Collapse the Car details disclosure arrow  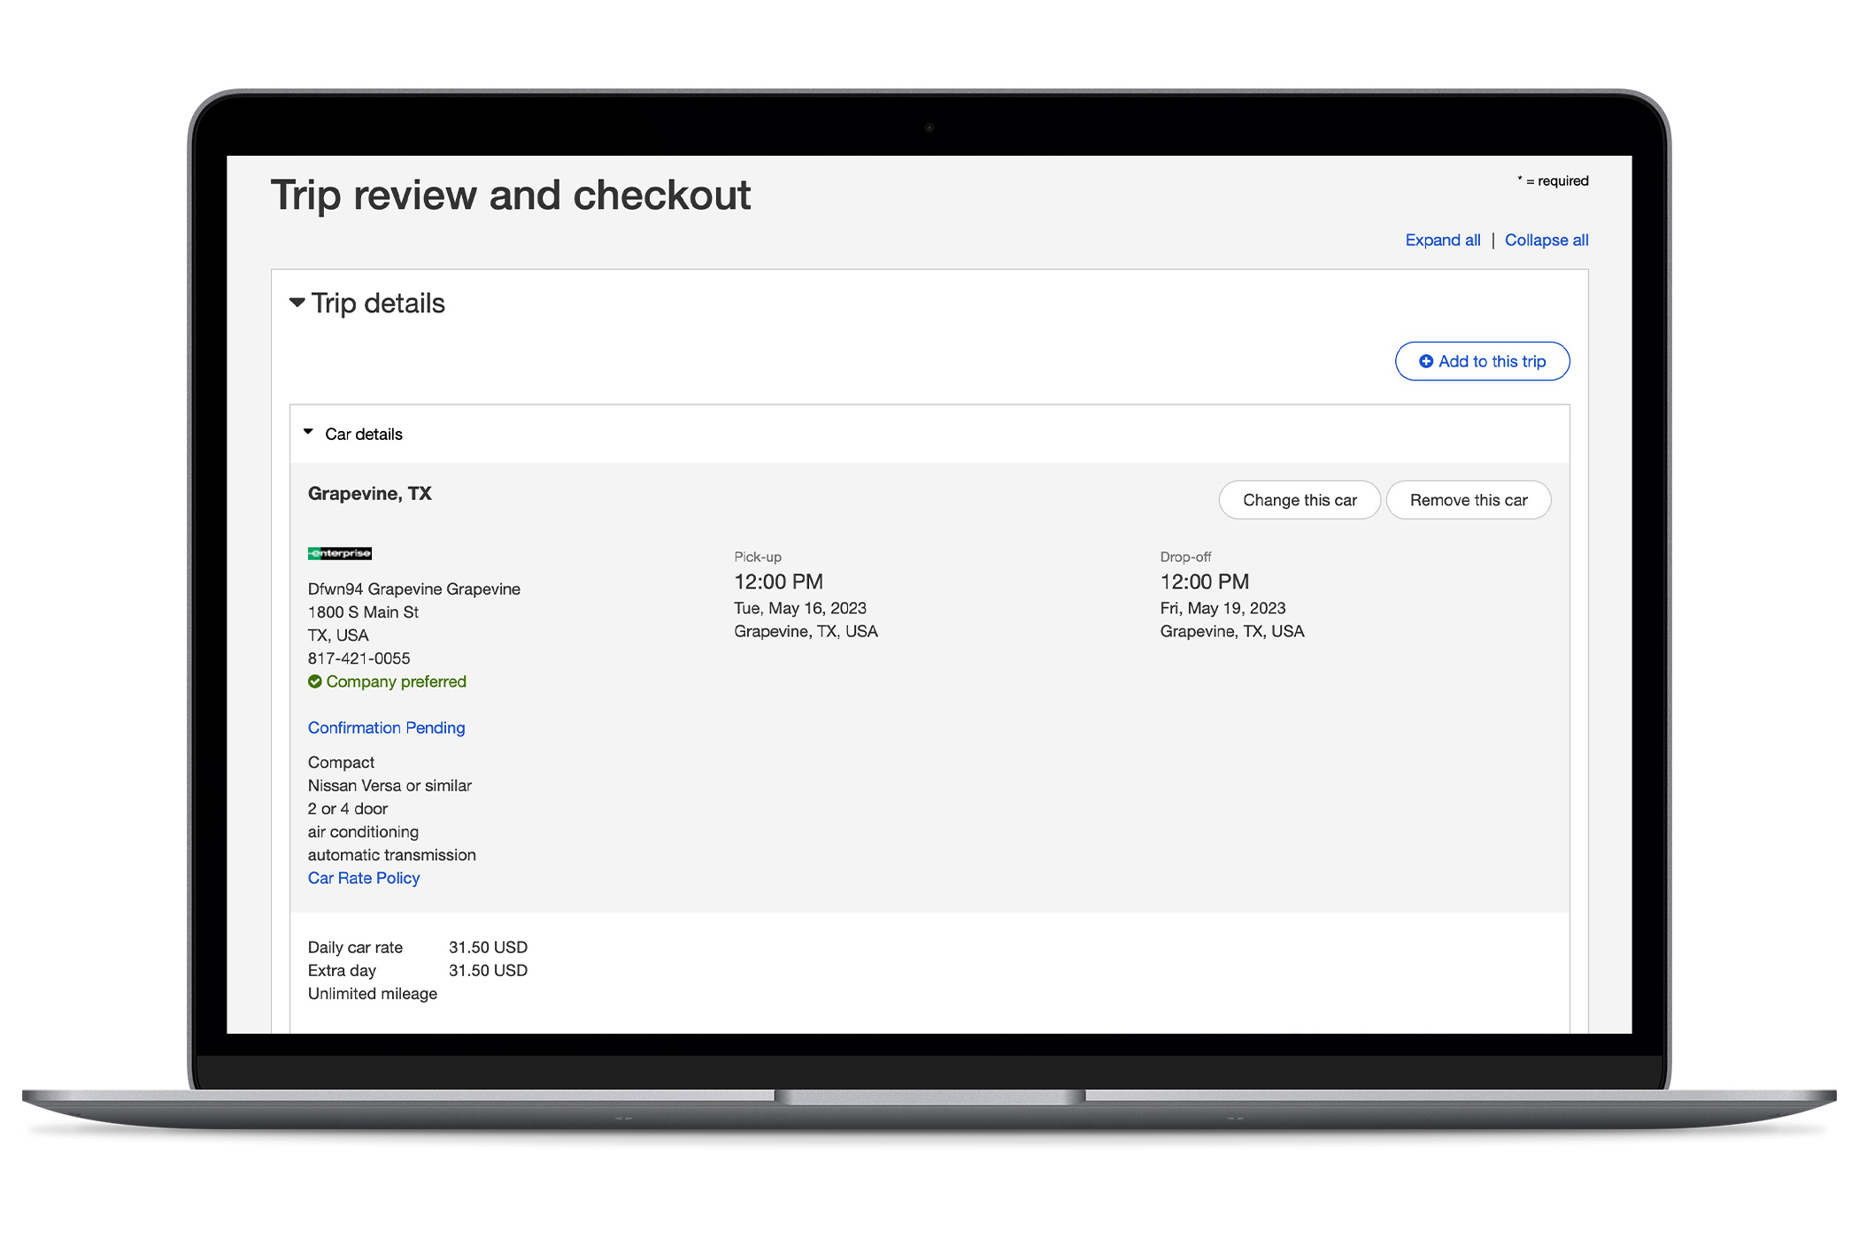(x=308, y=433)
